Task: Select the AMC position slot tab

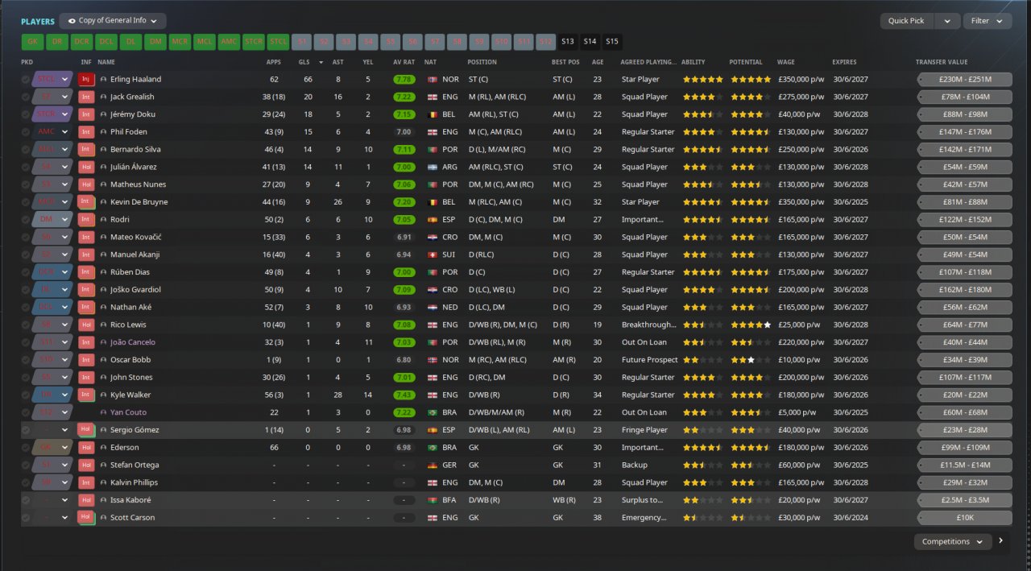Action: click(x=229, y=41)
